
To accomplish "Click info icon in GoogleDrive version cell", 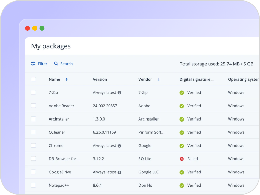I will pos(120,172).
